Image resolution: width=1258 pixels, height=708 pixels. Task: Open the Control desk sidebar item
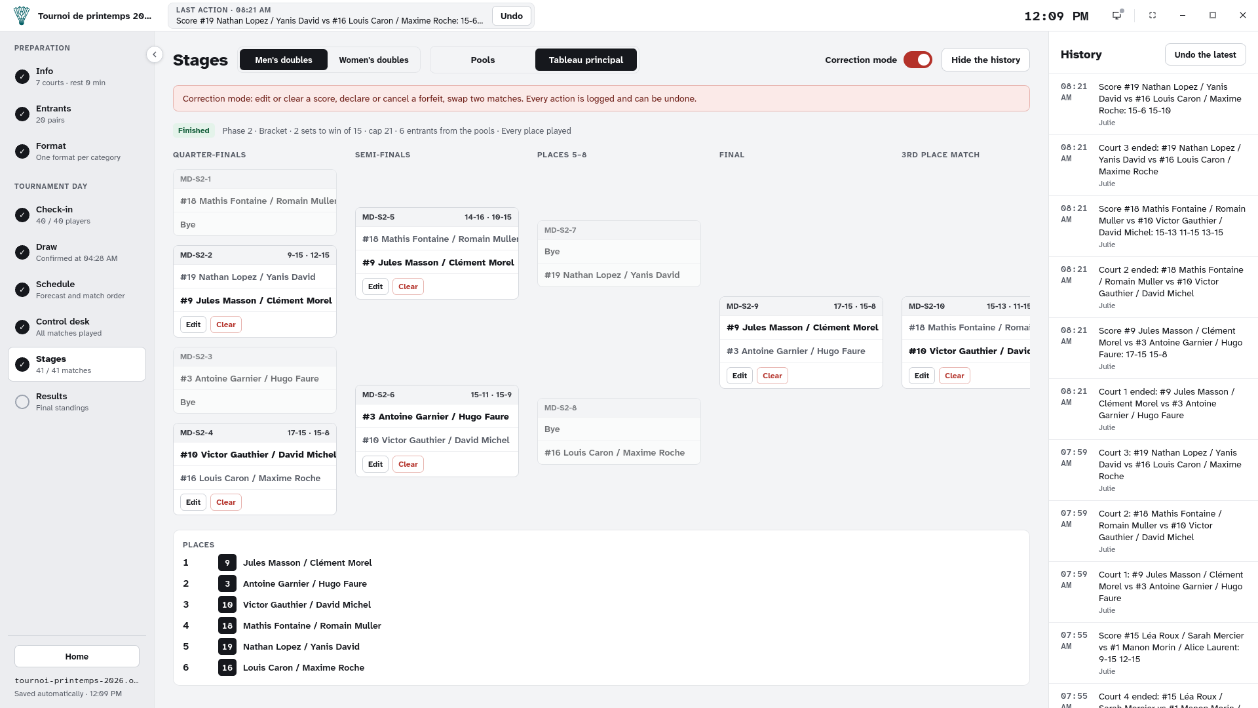[x=77, y=326]
